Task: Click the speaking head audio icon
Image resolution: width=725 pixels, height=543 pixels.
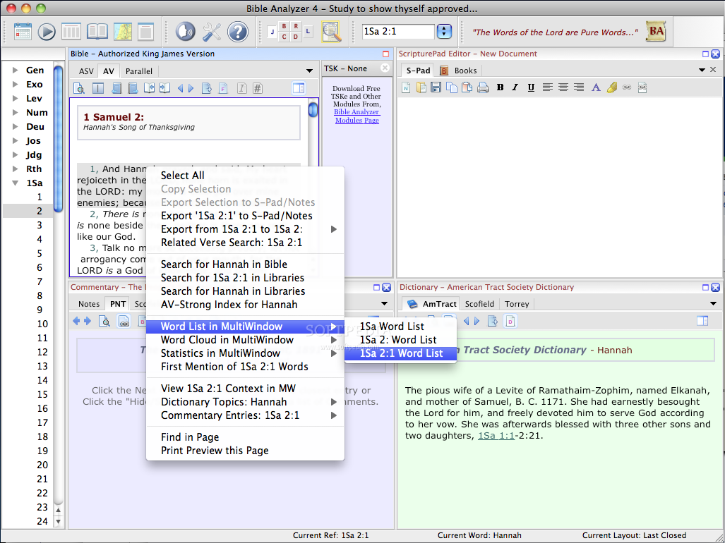Action: [x=186, y=32]
